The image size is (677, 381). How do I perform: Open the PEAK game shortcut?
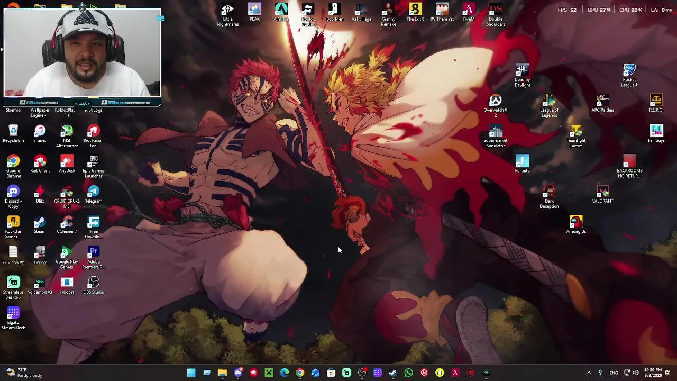pos(254,12)
